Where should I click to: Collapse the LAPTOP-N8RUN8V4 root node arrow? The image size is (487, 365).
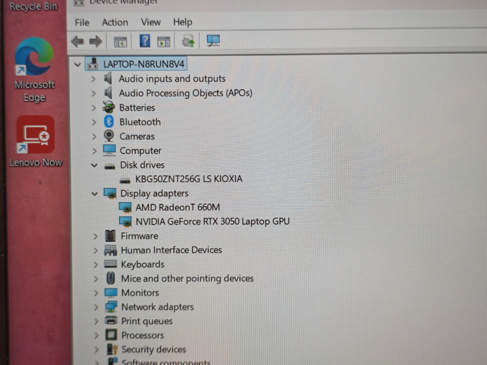(x=78, y=64)
